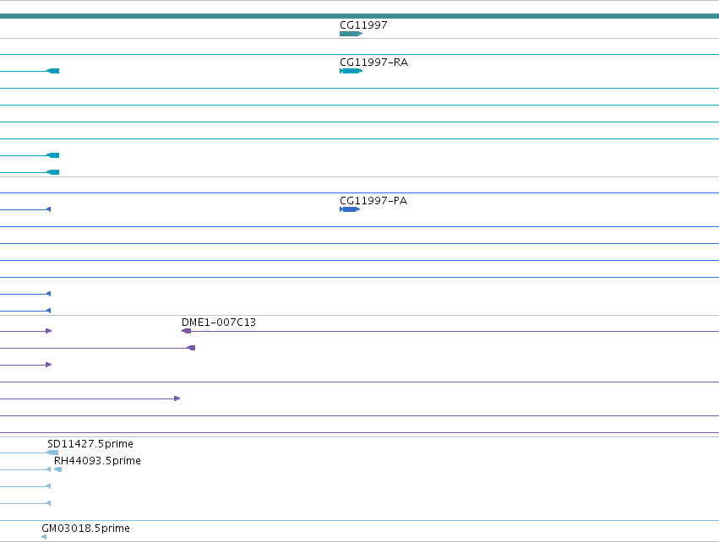
Task: Select the GM03018.5prime EST label
Action: point(85,528)
